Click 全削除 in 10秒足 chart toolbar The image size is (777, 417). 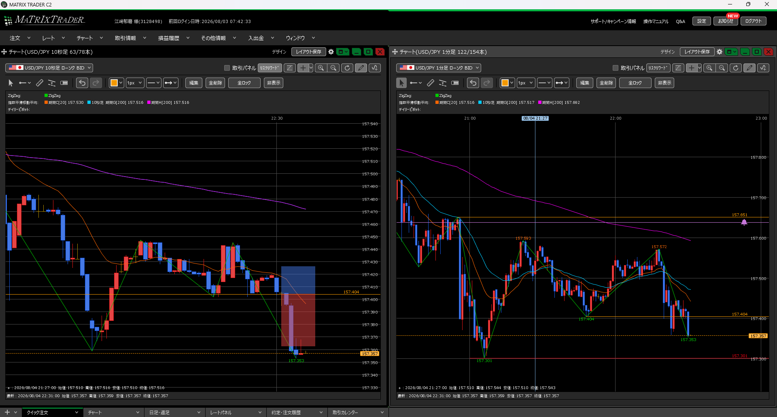[215, 83]
